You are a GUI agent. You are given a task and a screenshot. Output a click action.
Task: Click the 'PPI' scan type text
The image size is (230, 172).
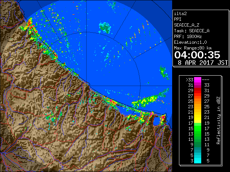pyautogui.click(x=178, y=19)
